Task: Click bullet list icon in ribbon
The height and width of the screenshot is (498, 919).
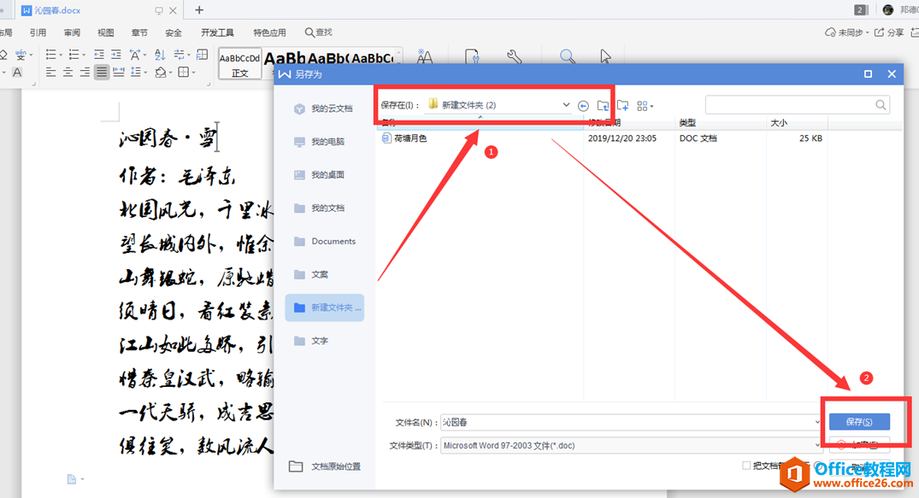Action: pyautogui.click(x=53, y=55)
